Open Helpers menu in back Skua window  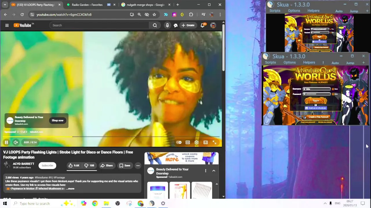[313, 11]
